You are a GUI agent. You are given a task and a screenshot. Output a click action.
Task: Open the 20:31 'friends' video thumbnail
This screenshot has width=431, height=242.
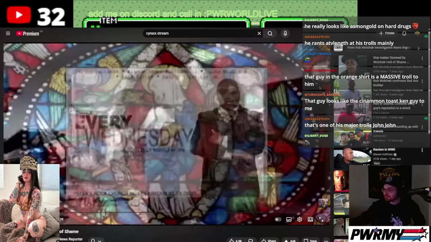(x=353, y=136)
